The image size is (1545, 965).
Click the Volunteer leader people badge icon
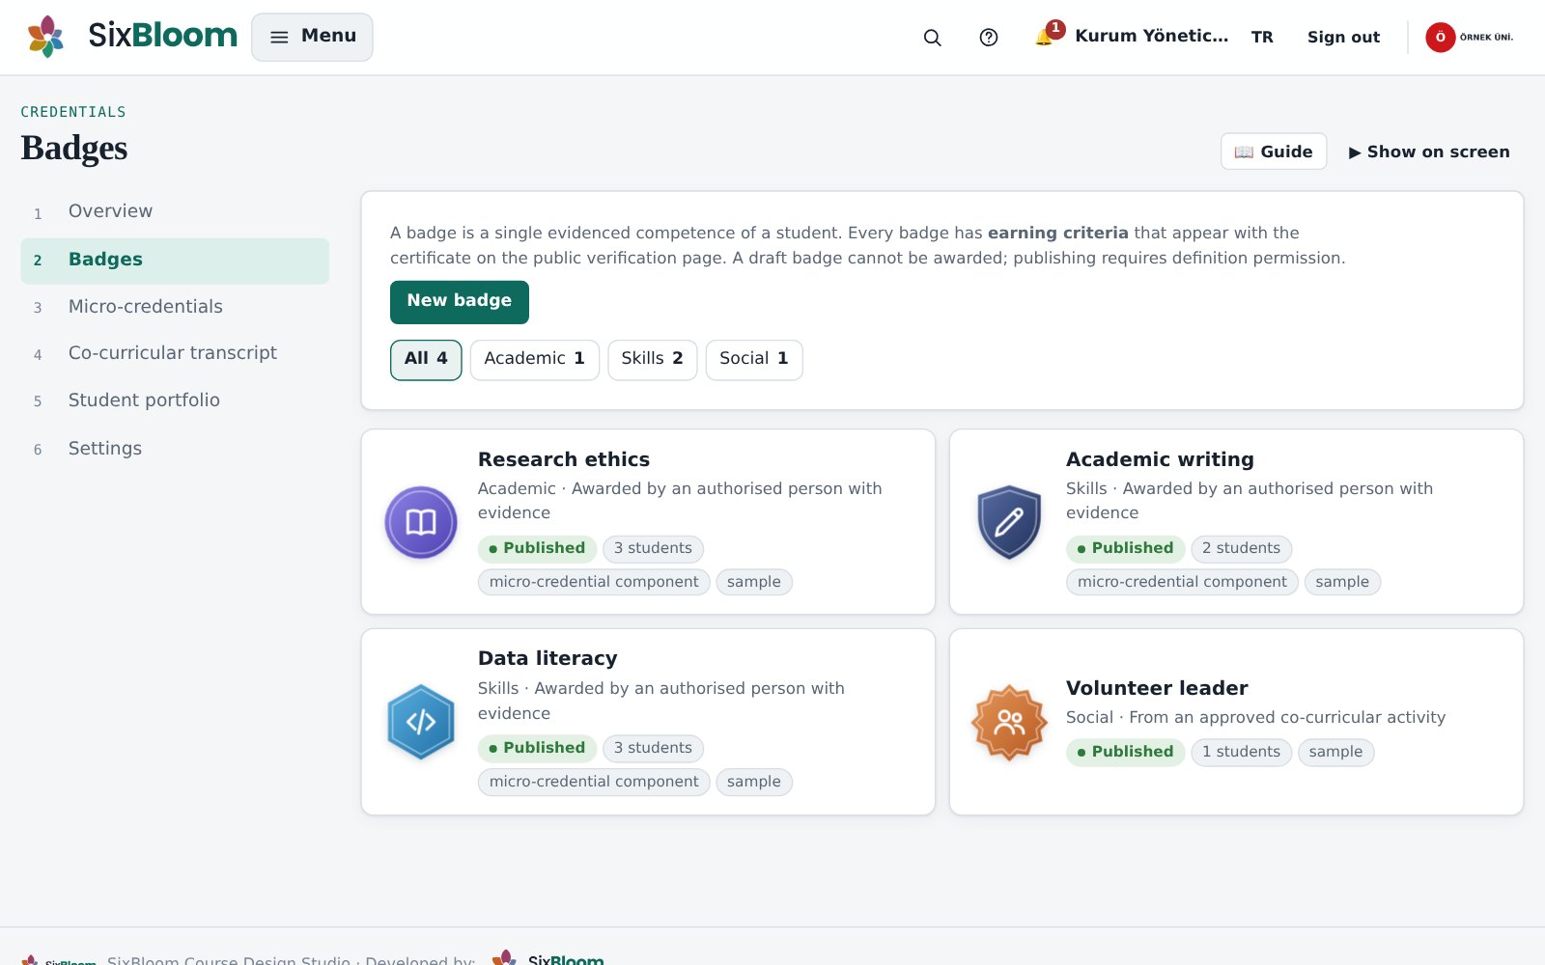[x=1009, y=722]
